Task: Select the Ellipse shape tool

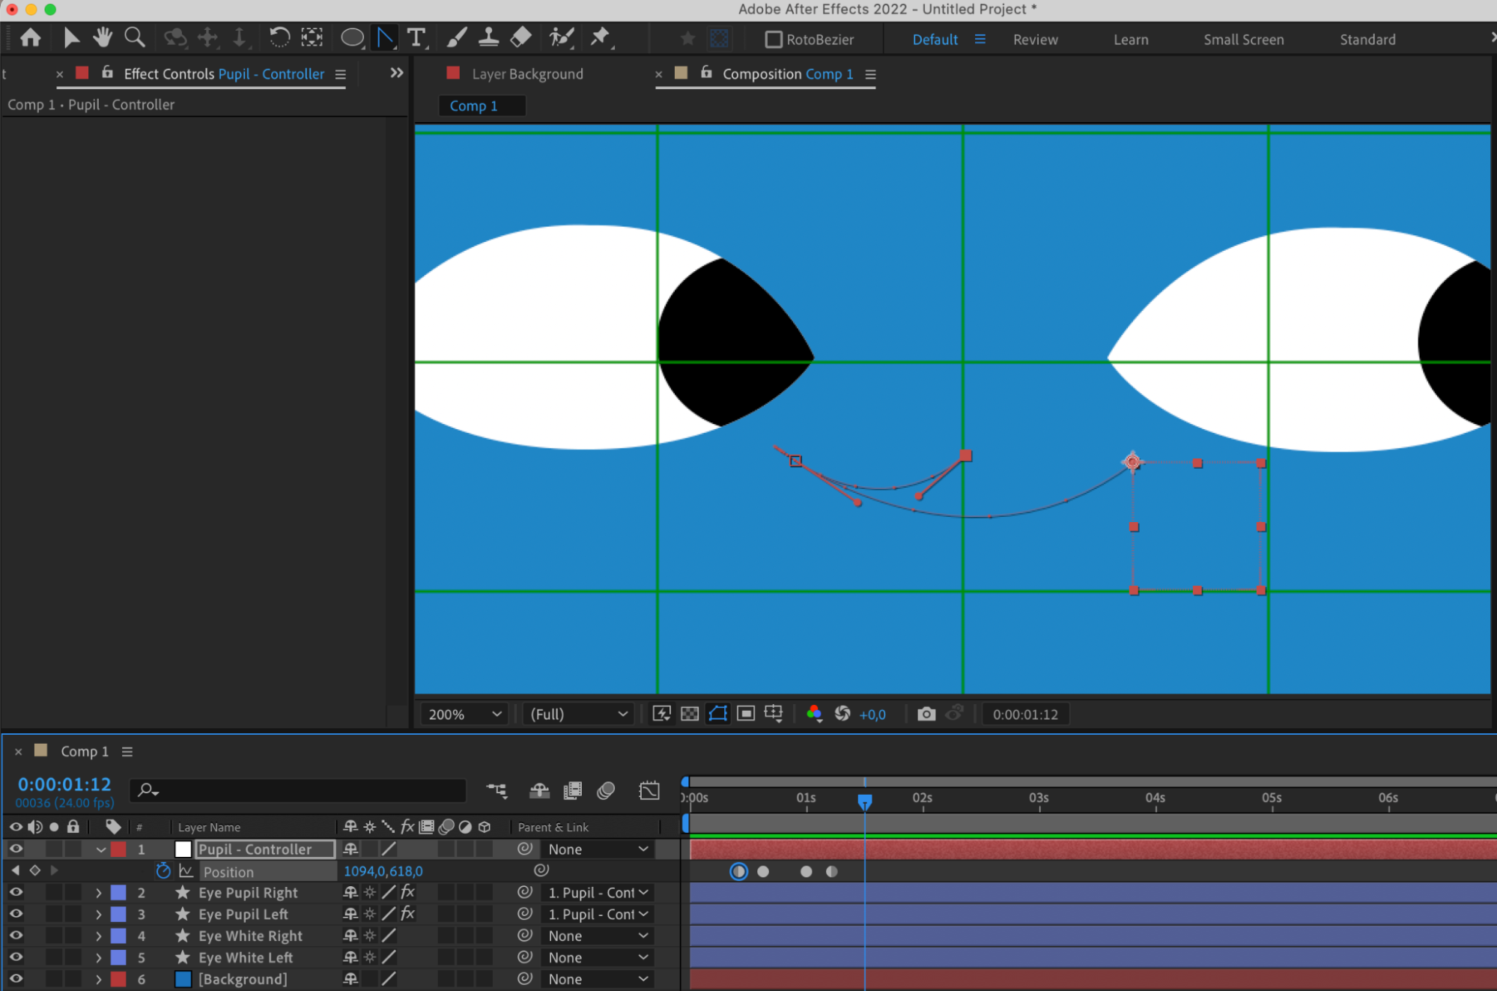Action: pyautogui.click(x=352, y=37)
